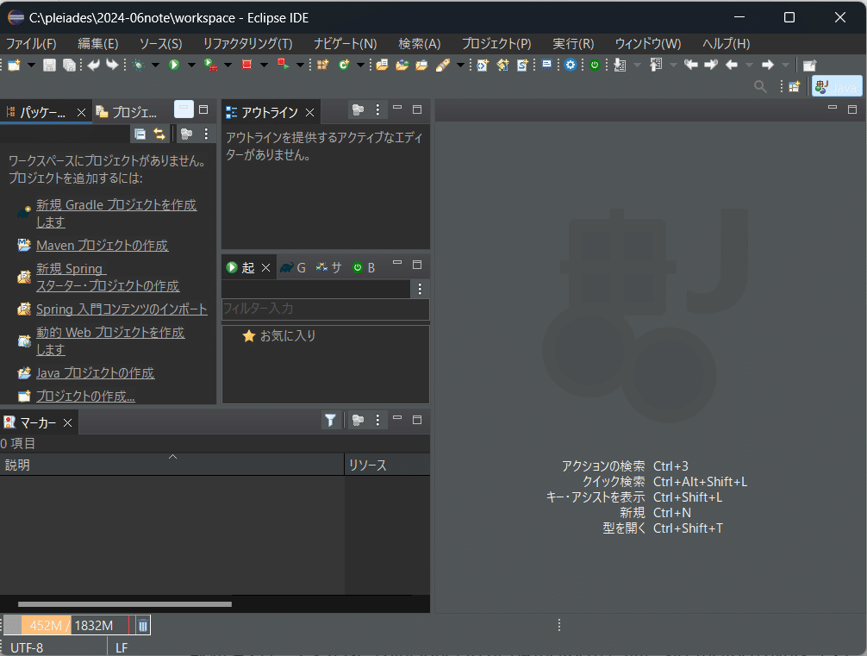Click the Save All toolbar icon
867x656 pixels.
(x=69, y=66)
